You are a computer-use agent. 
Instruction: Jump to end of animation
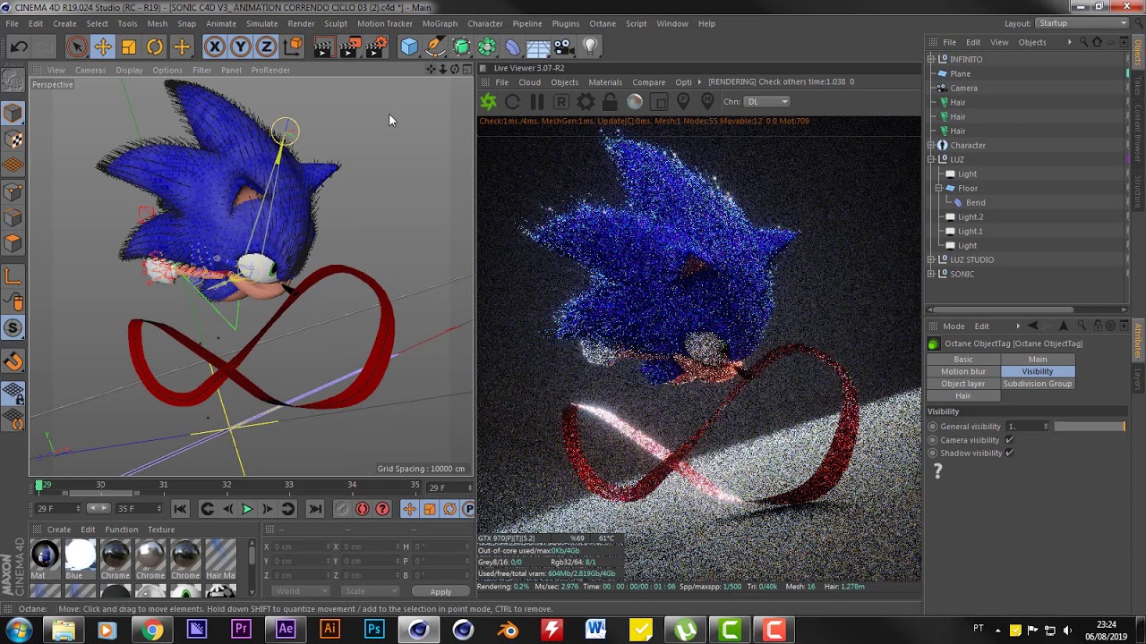[315, 509]
